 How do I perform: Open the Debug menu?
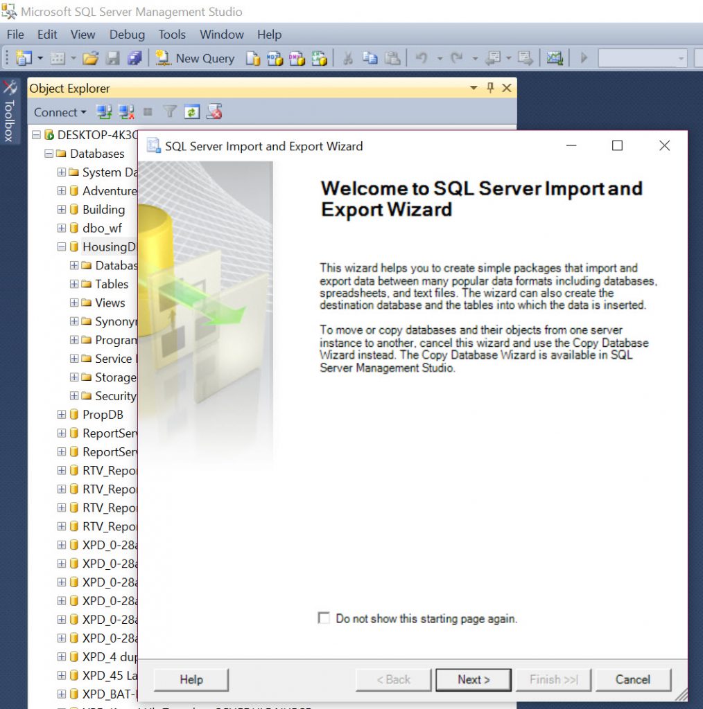(127, 34)
